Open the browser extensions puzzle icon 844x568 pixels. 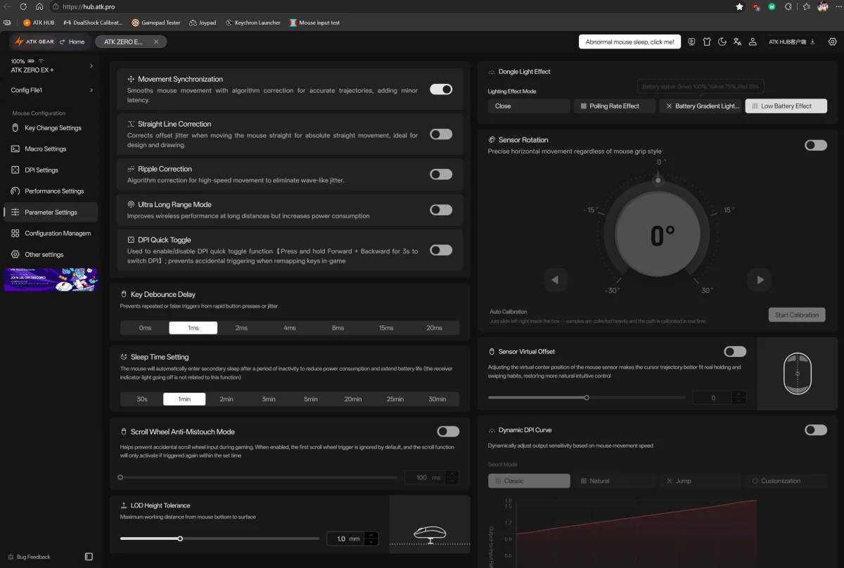788,6
